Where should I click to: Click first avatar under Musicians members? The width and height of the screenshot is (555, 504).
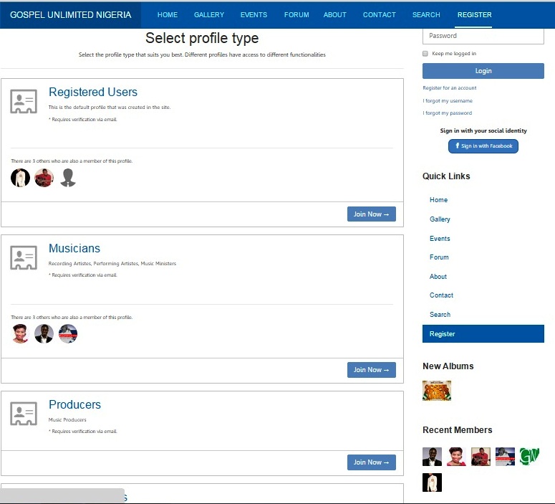click(x=21, y=333)
